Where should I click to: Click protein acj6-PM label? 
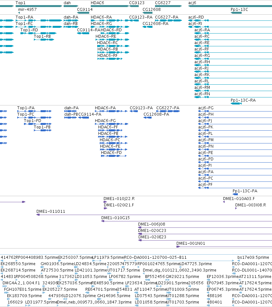click(206, 140)
